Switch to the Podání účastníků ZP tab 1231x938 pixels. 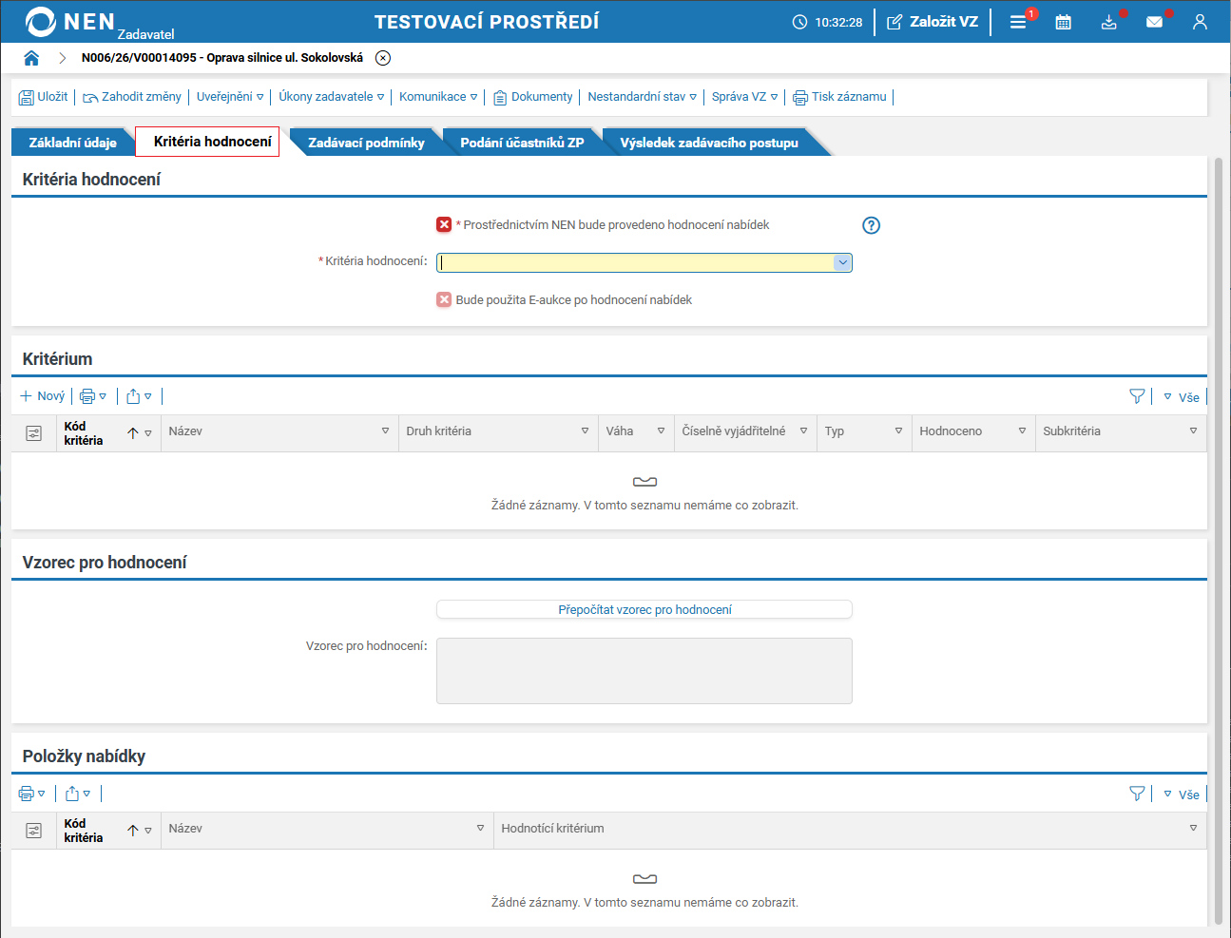522,143
